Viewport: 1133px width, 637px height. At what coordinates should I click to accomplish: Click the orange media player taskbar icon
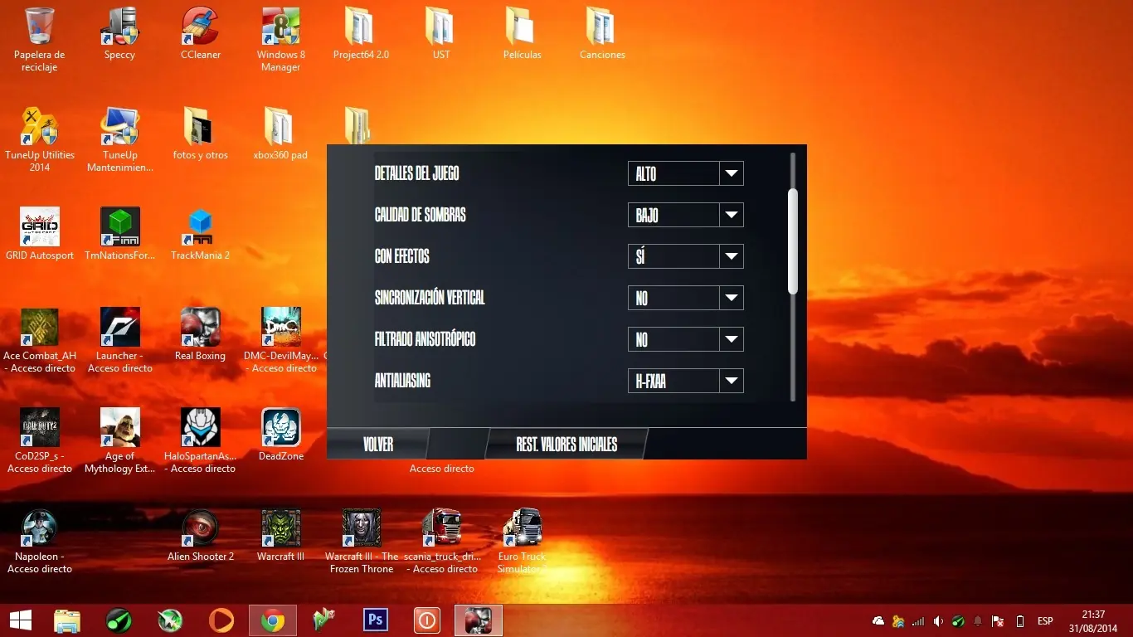pyautogui.click(x=221, y=620)
